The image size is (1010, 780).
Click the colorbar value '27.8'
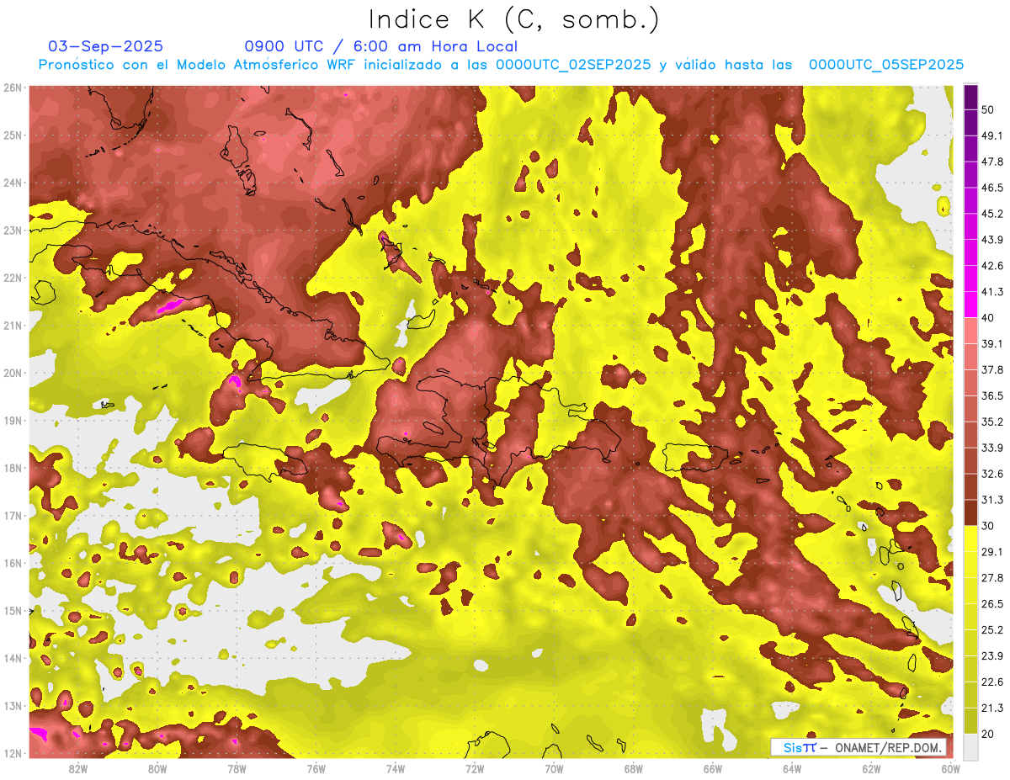pyautogui.click(x=991, y=578)
